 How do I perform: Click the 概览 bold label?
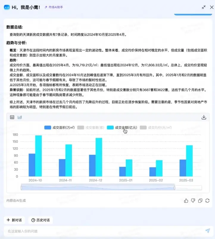[13, 50]
